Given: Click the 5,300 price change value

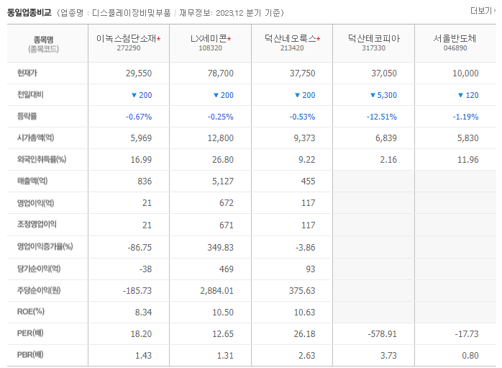Looking at the screenshot, I should coord(387,95).
